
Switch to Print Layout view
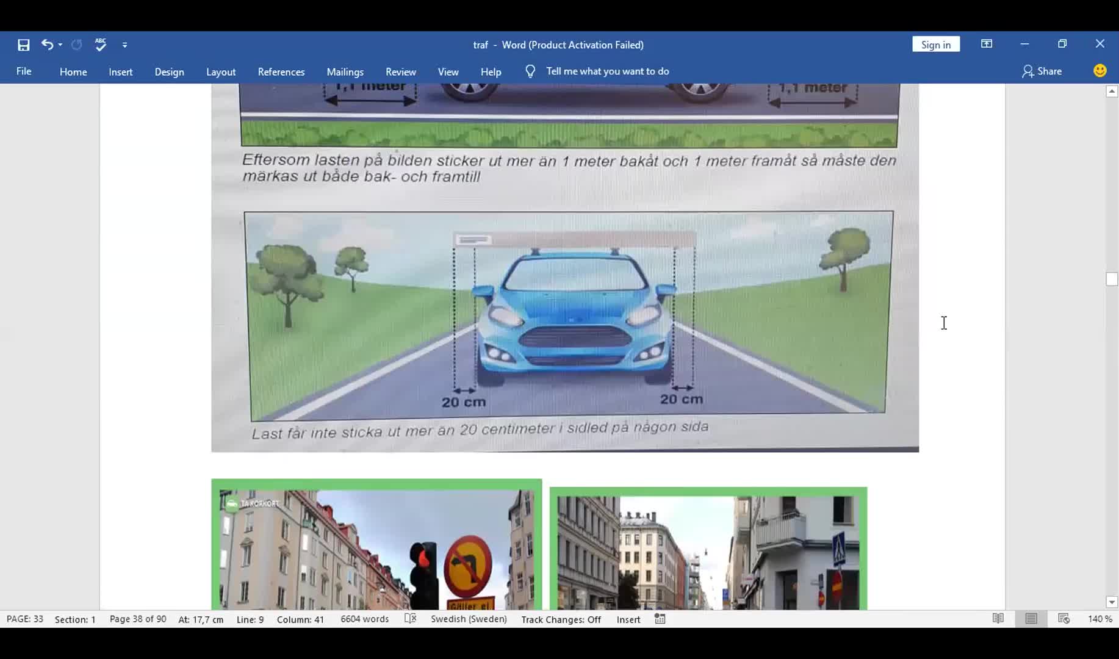(1031, 619)
